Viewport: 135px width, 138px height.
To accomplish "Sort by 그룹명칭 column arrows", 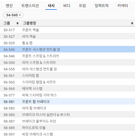I will 132,23.
